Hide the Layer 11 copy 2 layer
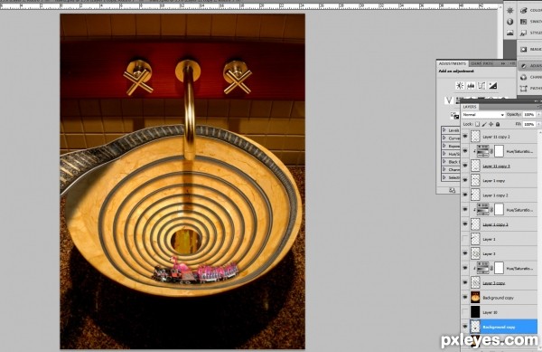This screenshot has width=542, height=352. [465, 137]
